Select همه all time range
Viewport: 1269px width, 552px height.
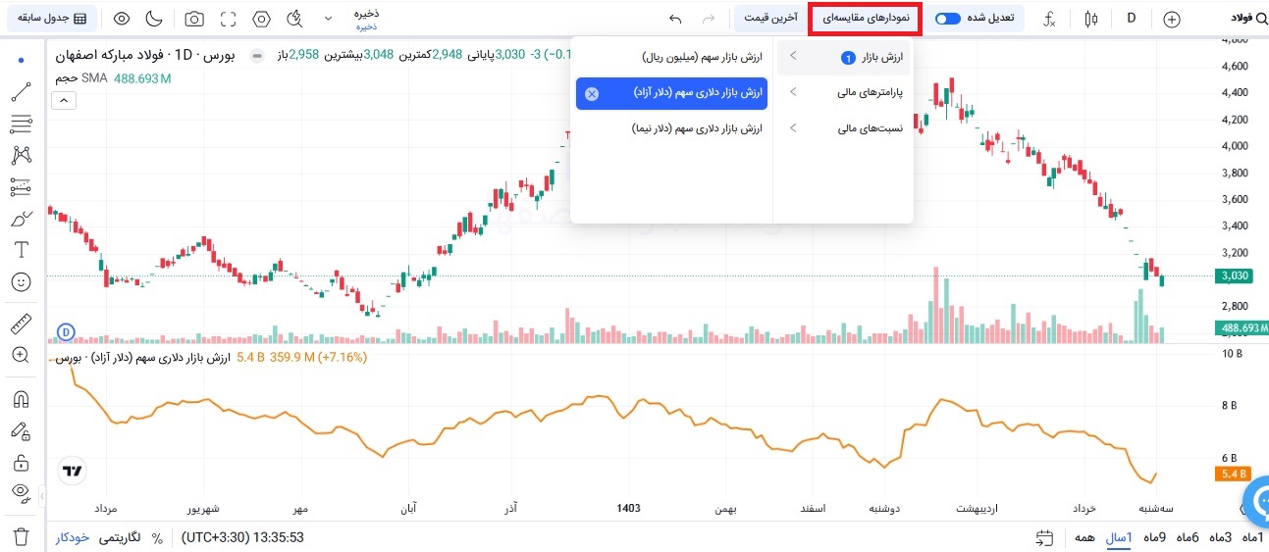click(1084, 537)
